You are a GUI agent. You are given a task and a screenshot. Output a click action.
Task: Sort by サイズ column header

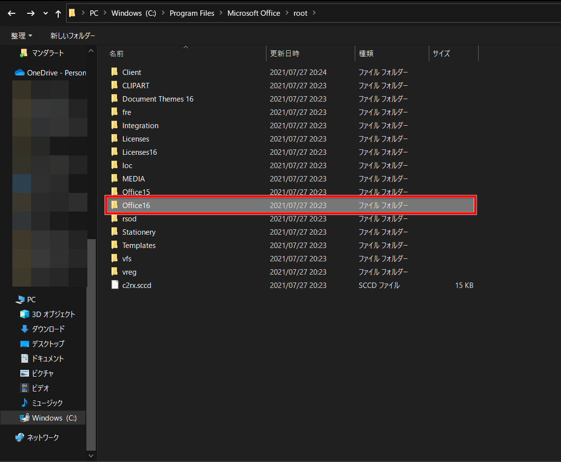point(441,54)
